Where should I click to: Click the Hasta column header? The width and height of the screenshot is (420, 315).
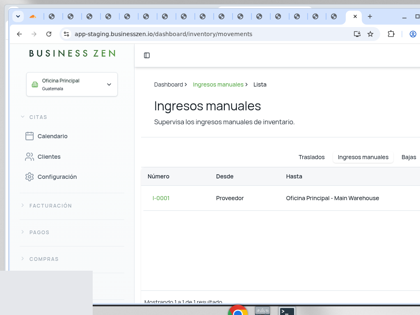[294, 176]
